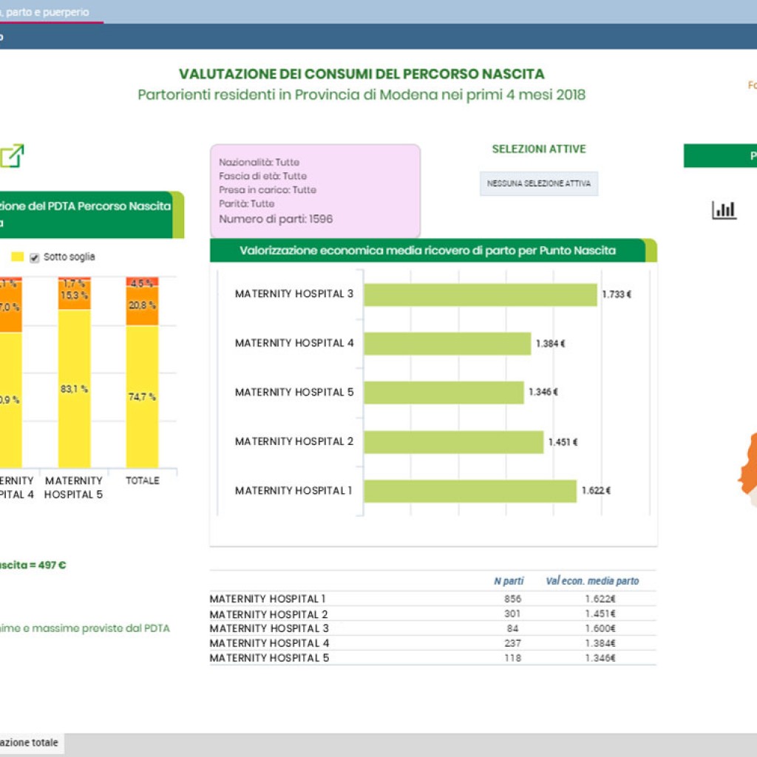Click the MATERNITY HOSPITAL 5 stacked chart axis label

coord(74,488)
